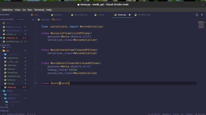Click 'views.py' in the breadcrumb path

pos(45,19)
